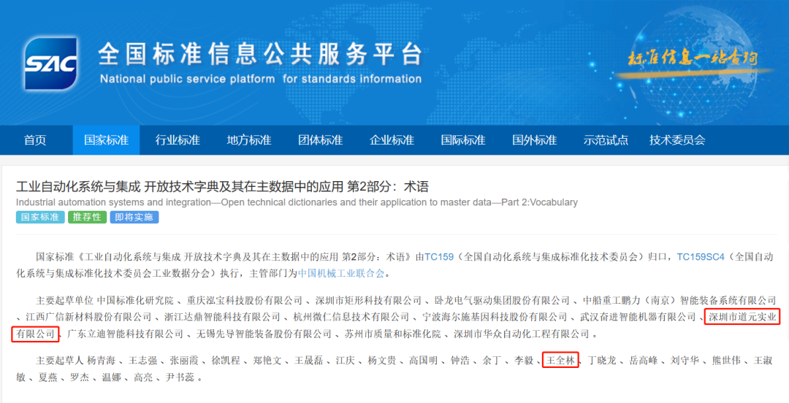789x403 pixels.
Task: Follow the 中国机械工业联合会 link
Action: [341, 274]
